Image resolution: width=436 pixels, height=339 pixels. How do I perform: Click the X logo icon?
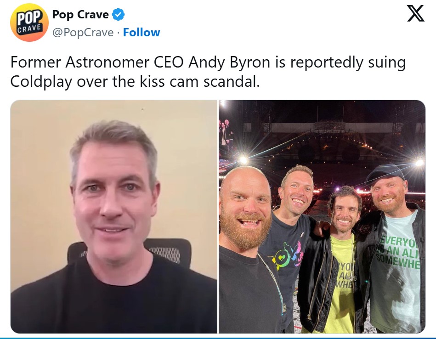click(x=416, y=13)
